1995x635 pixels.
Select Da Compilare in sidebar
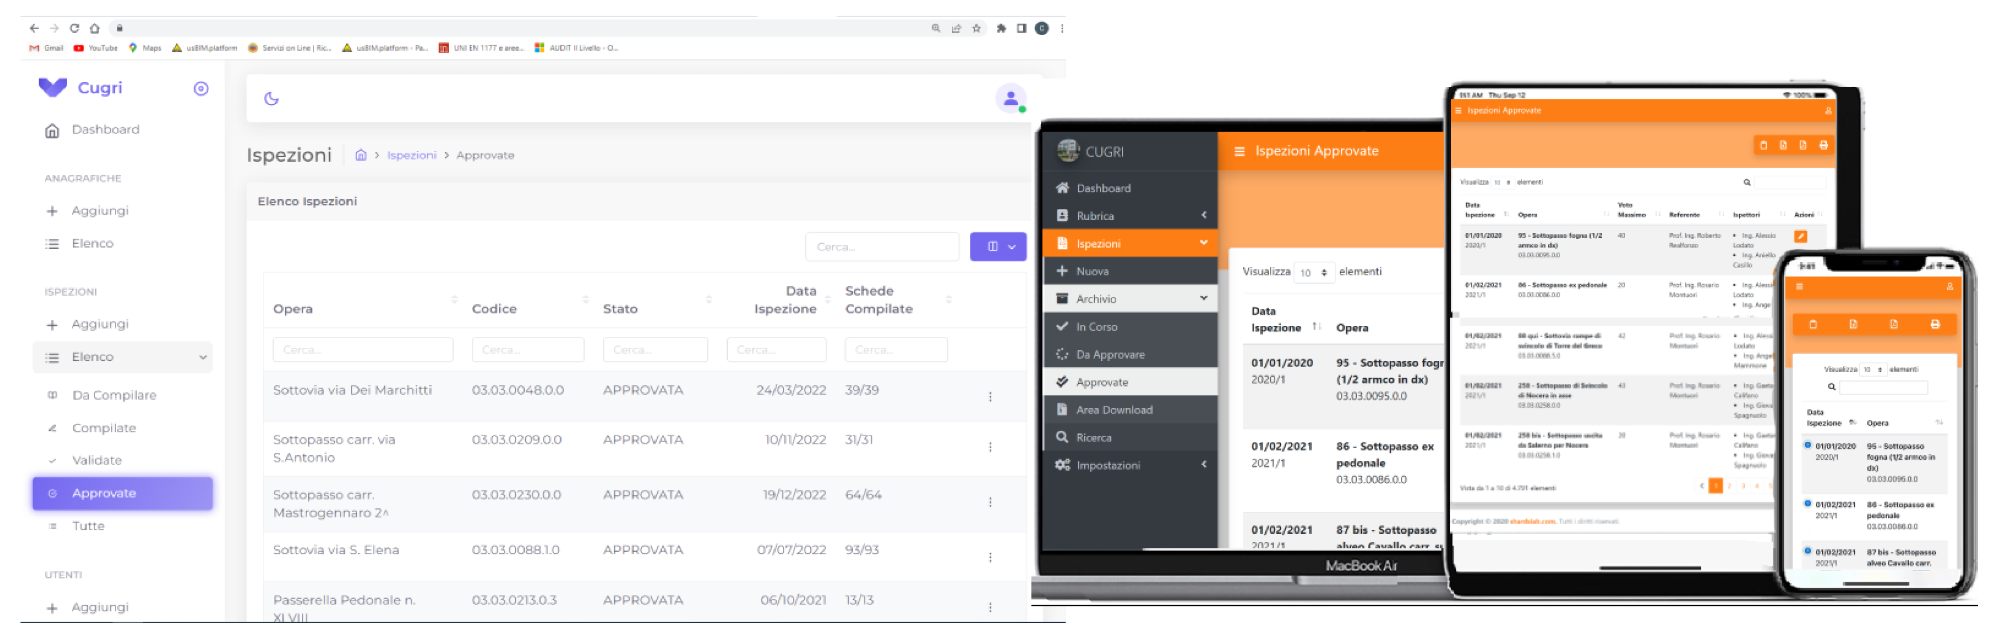(x=114, y=395)
